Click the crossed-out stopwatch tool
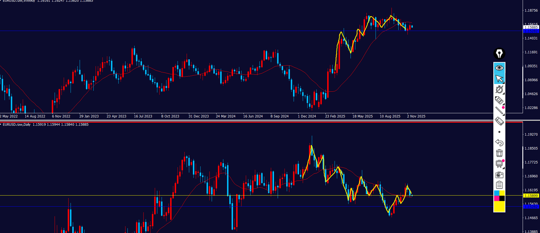Viewport: 540px width, 233px height. [499, 89]
